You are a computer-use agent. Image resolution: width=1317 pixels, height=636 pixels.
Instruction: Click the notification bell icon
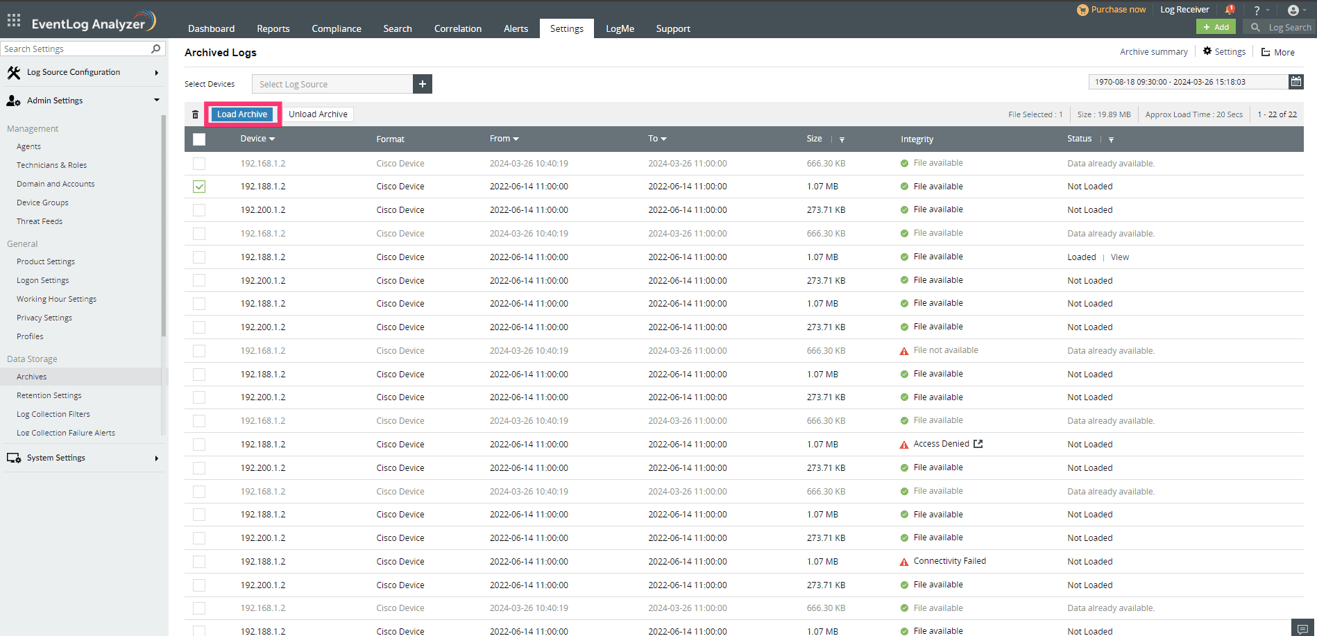[x=1230, y=10]
